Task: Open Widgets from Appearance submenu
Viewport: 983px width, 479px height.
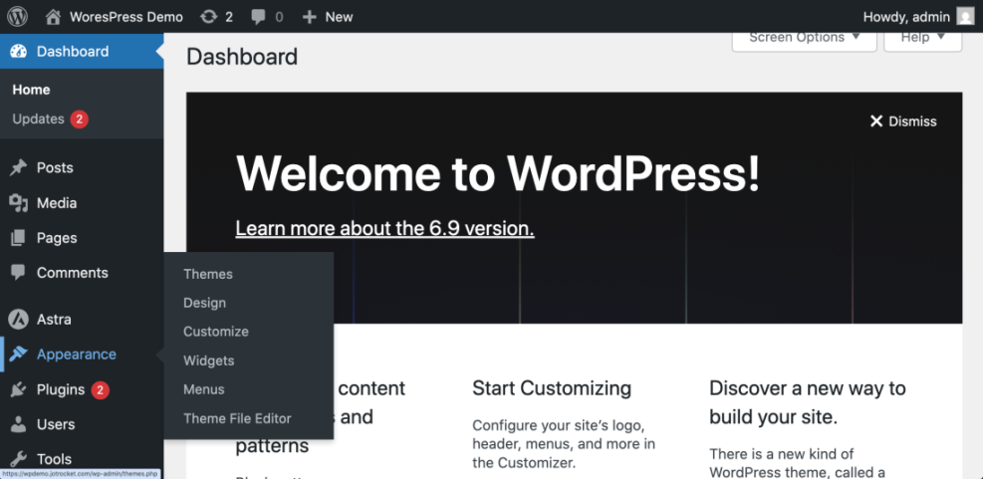Action: 209,360
